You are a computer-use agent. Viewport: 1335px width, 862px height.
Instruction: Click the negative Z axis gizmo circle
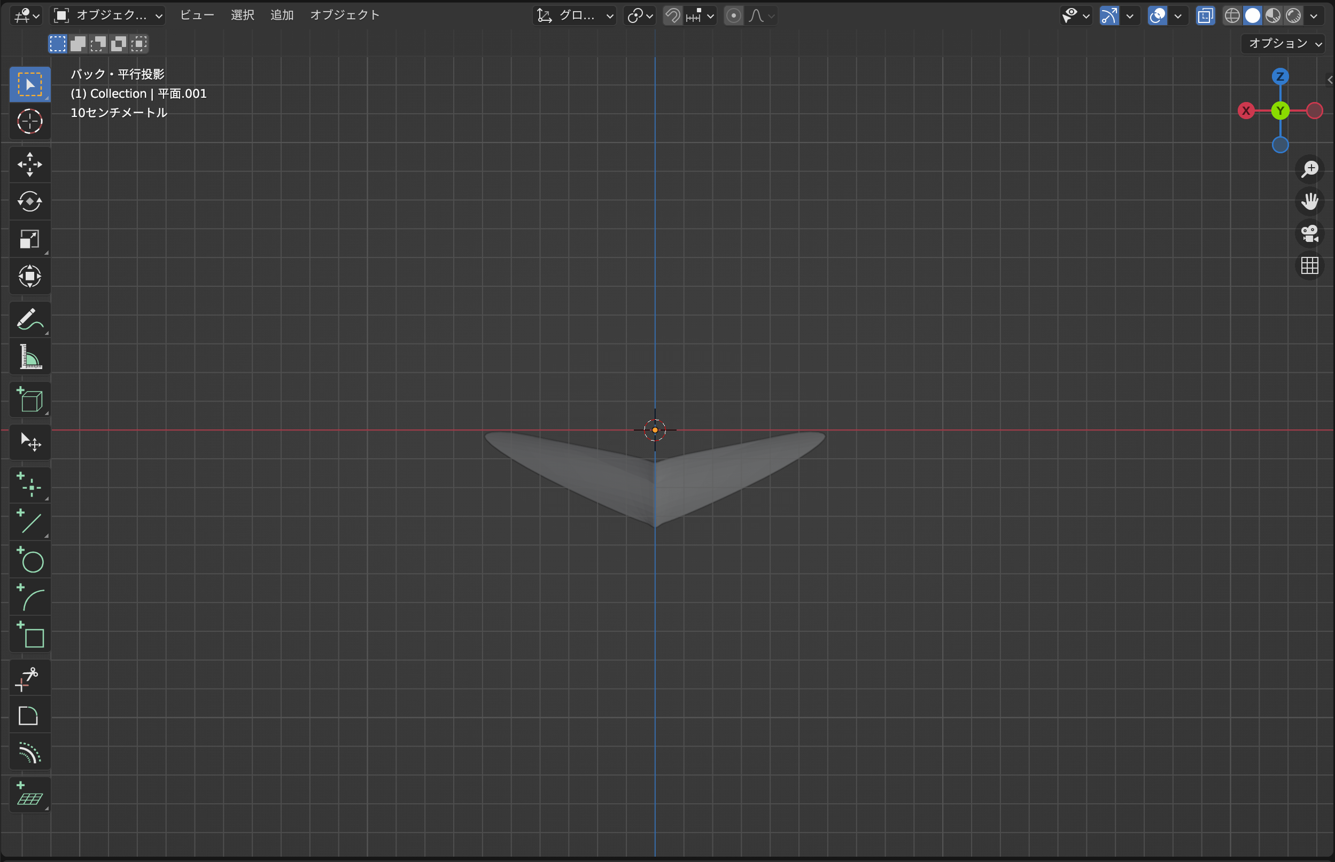(x=1280, y=145)
